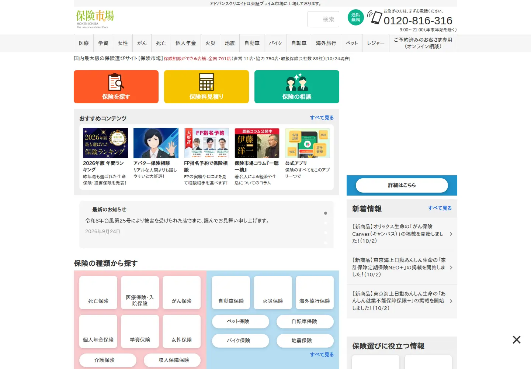
Task: Select がん保険 card
Action: (x=182, y=293)
